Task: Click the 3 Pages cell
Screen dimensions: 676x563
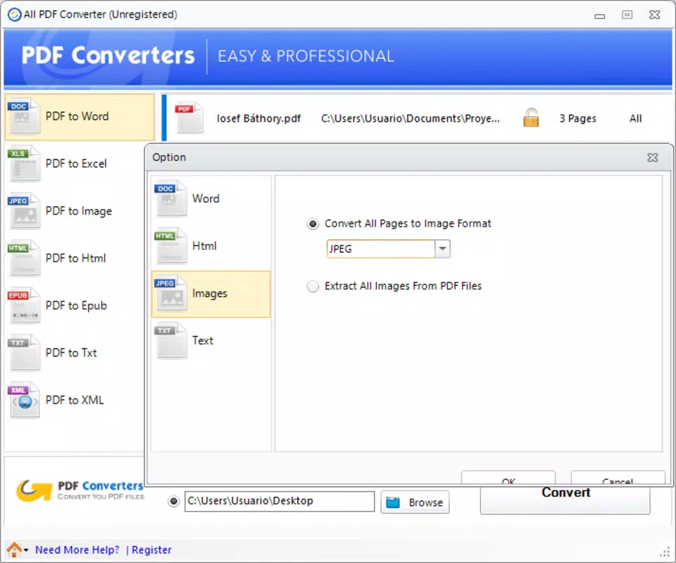Action: (577, 118)
